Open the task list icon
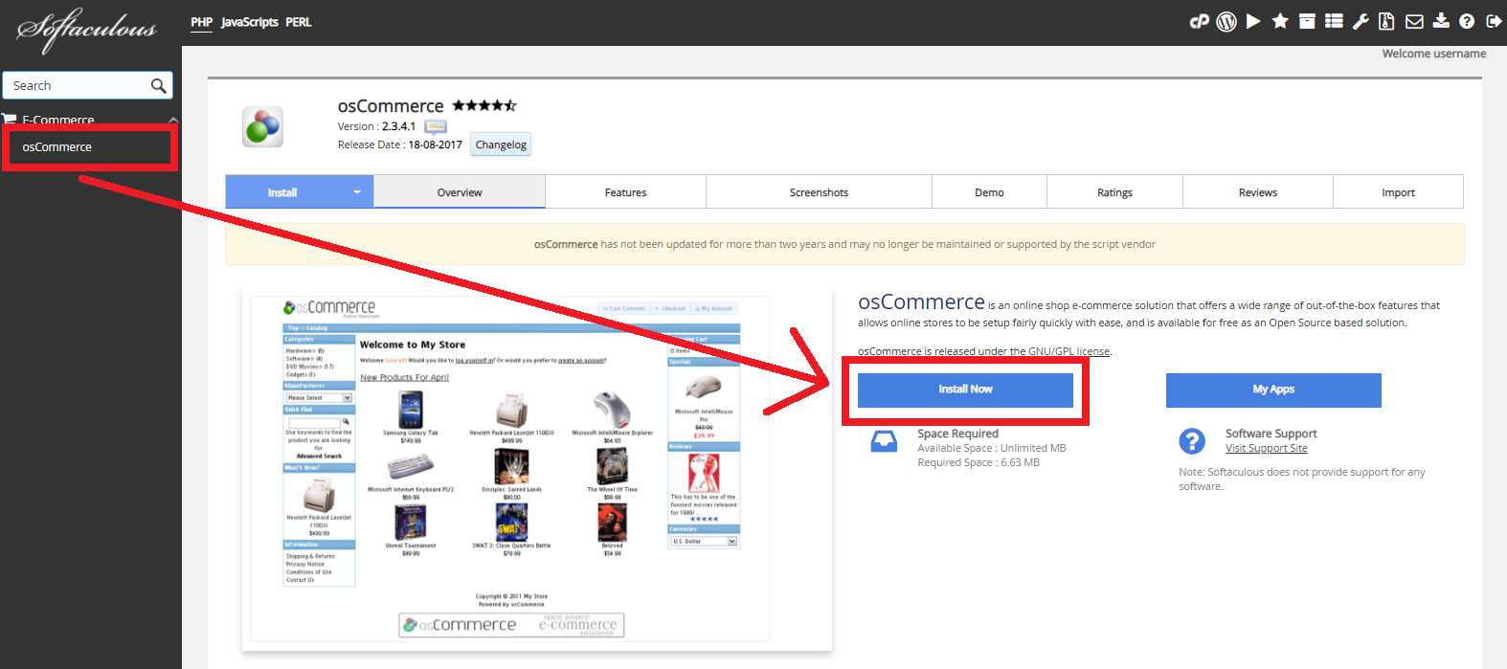The width and height of the screenshot is (1507, 669). click(x=1334, y=21)
